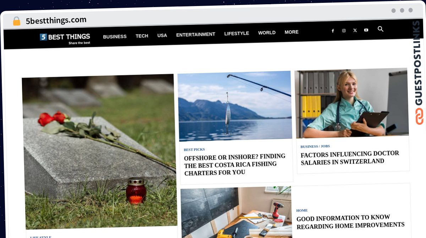Click the search magnifier icon
Viewport: 426px width, 238px height.
pyautogui.click(x=381, y=29)
